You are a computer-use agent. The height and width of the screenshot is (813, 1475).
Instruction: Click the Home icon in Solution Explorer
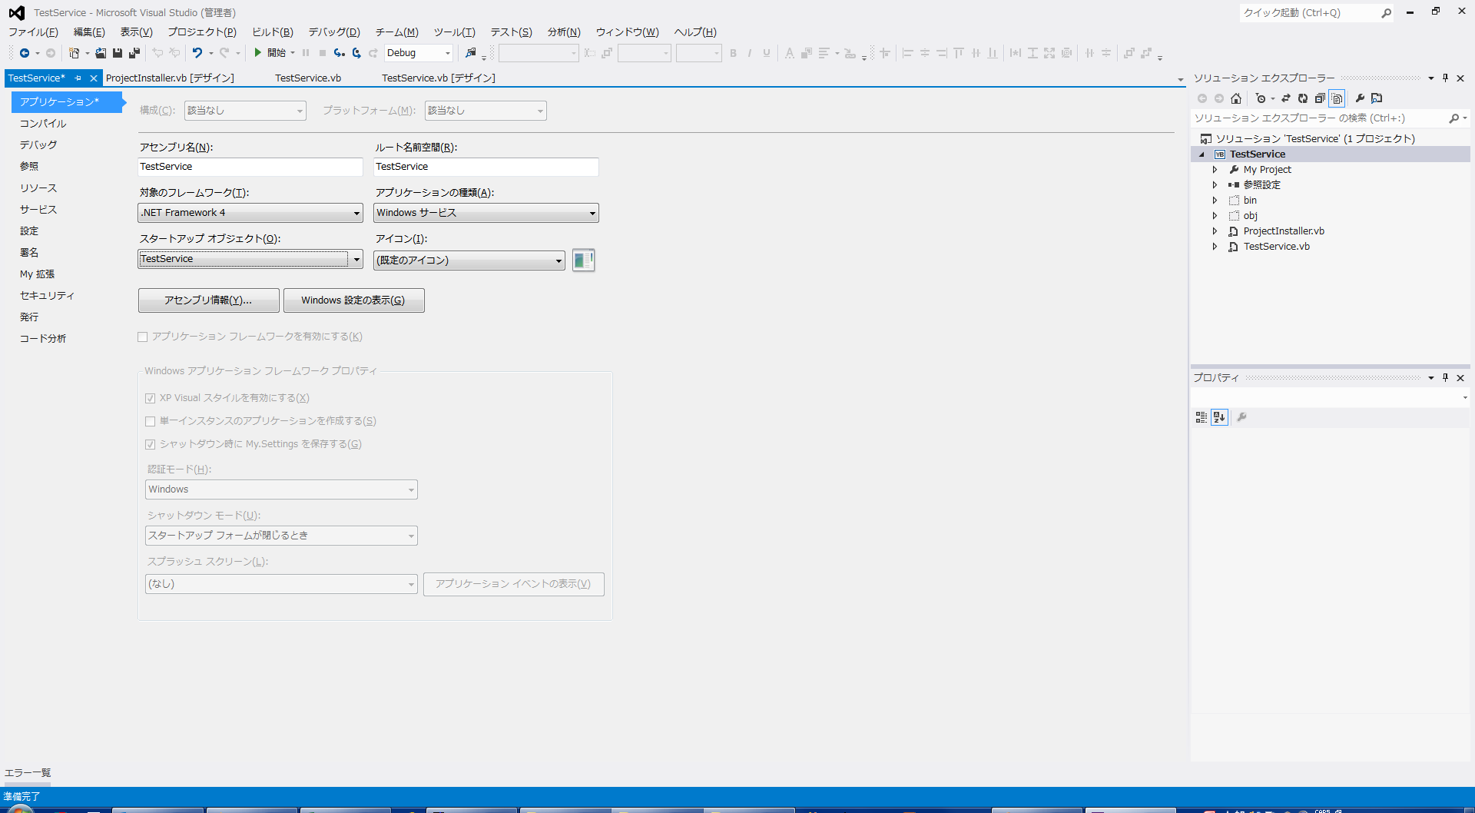[1236, 98]
